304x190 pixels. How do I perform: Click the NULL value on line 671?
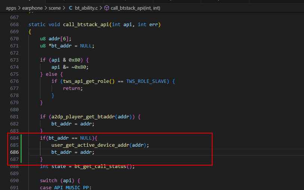(x=86, y=46)
